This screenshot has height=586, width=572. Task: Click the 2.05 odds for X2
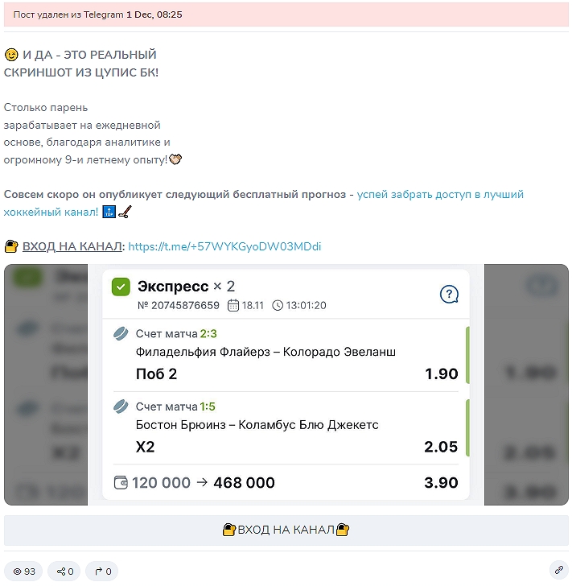[x=441, y=447]
